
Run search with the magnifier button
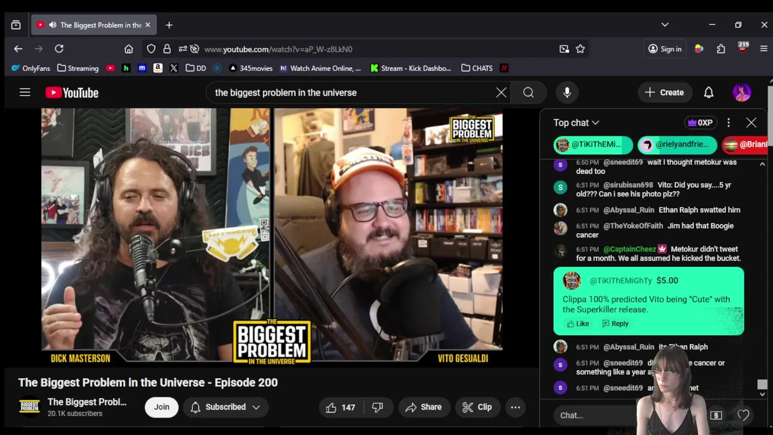(x=528, y=92)
